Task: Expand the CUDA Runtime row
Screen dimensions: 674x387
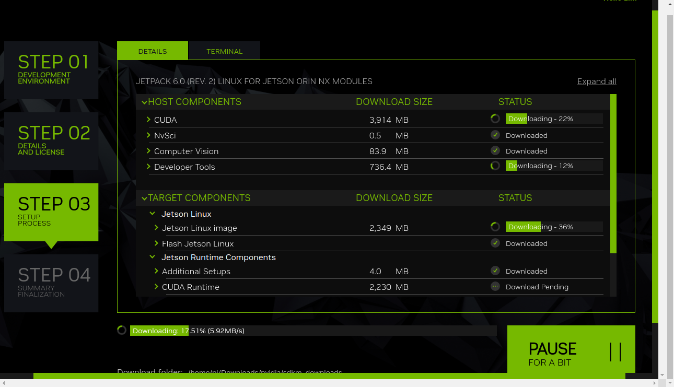Action: (x=157, y=287)
